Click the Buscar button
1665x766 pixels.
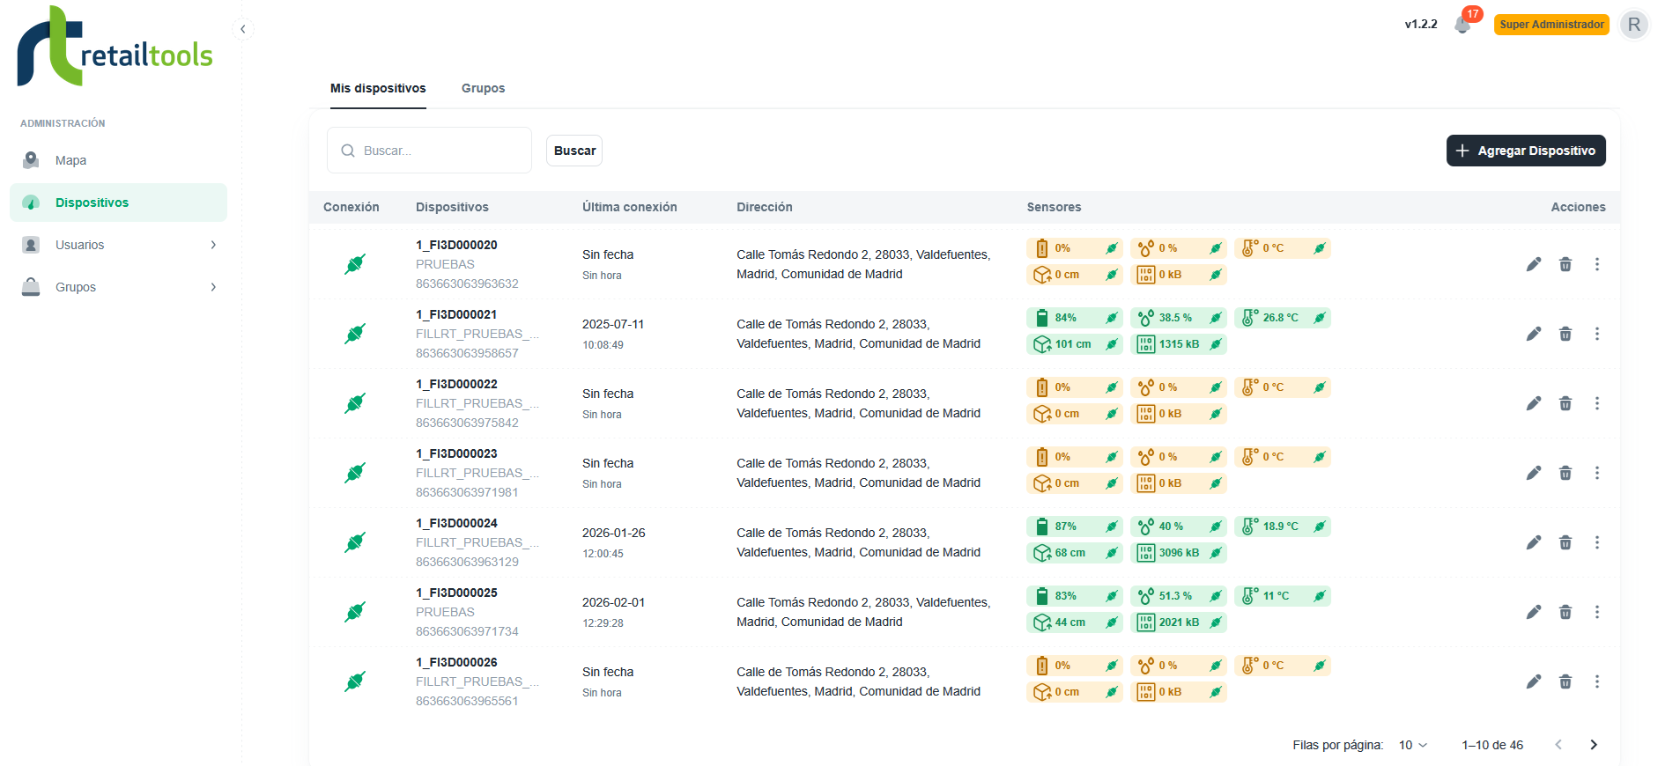(x=574, y=151)
